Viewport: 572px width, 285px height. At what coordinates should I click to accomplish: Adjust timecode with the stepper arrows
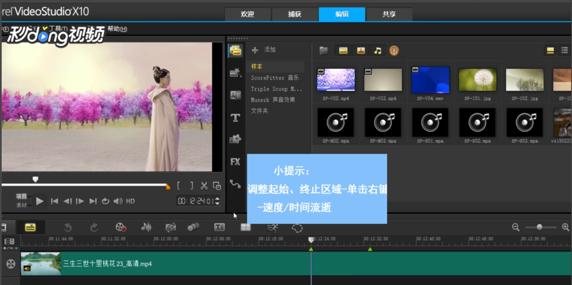217,201
